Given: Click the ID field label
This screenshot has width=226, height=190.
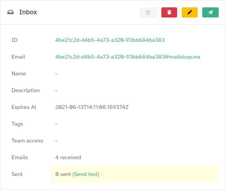Looking at the screenshot, I should click(x=14, y=40).
